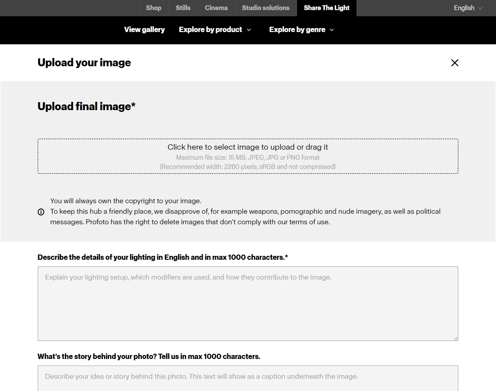The height and width of the screenshot is (391, 496).
Task: Expand the Explore by product menu
Action: 211,30
